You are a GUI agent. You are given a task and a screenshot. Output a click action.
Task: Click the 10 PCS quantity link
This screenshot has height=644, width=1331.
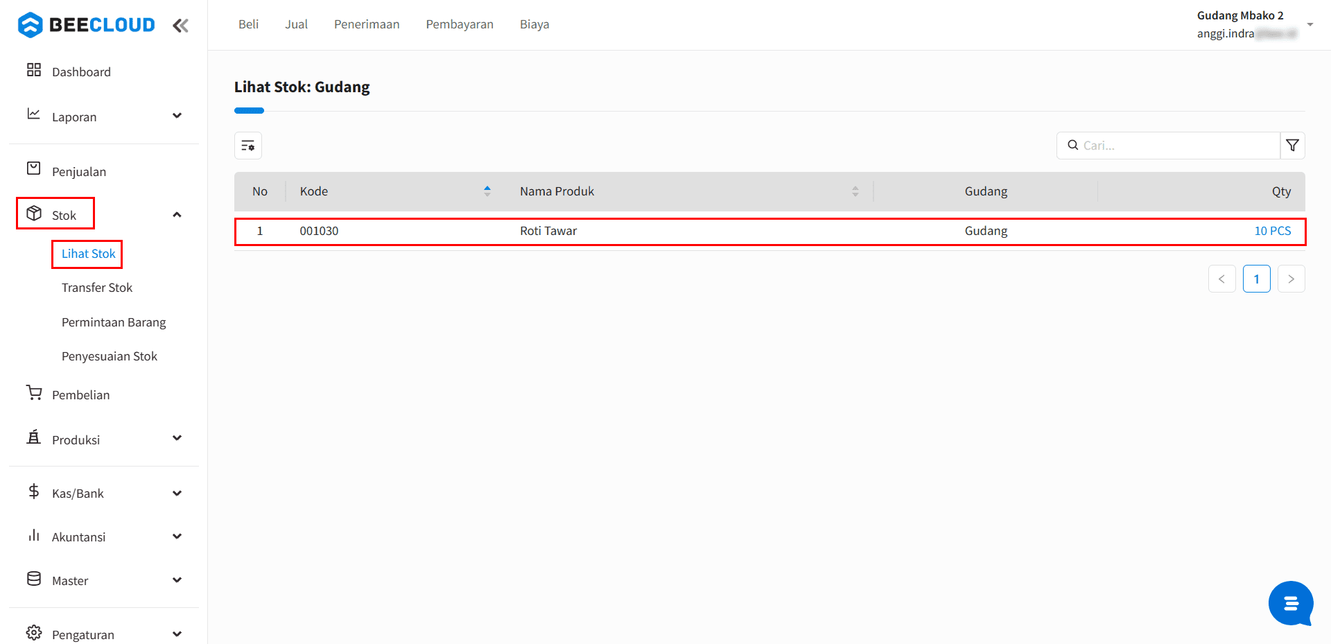click(x=1272, y=231)
